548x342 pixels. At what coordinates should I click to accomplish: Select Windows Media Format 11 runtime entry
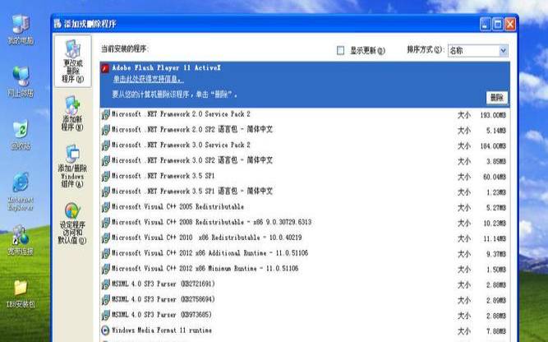(x=305, y=330)
